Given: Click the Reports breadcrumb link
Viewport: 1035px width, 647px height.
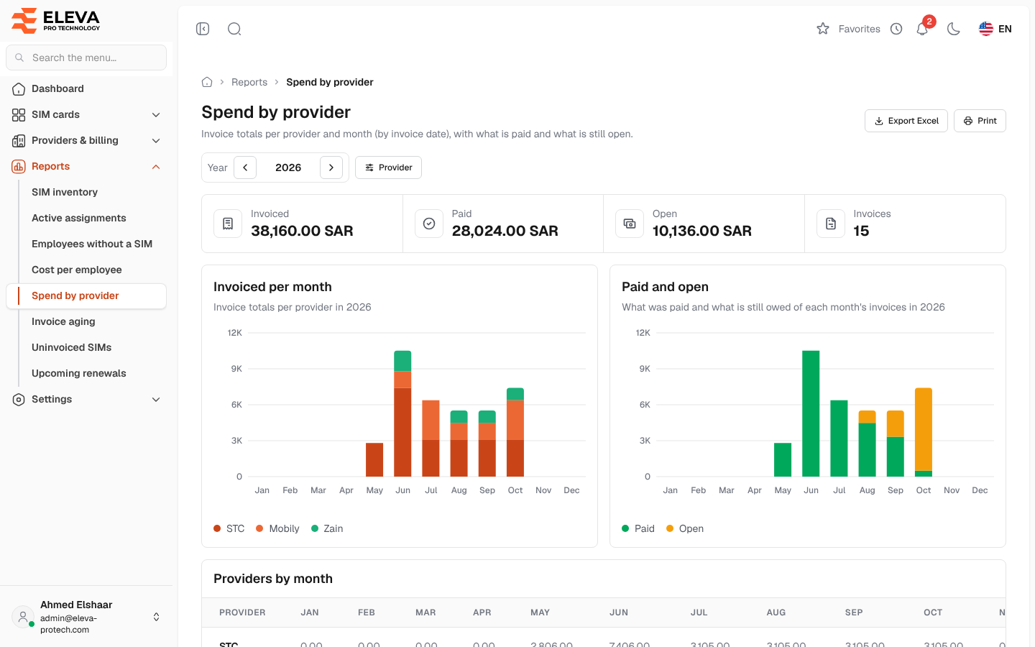Looking at the screenshot, I should (249, 82).
